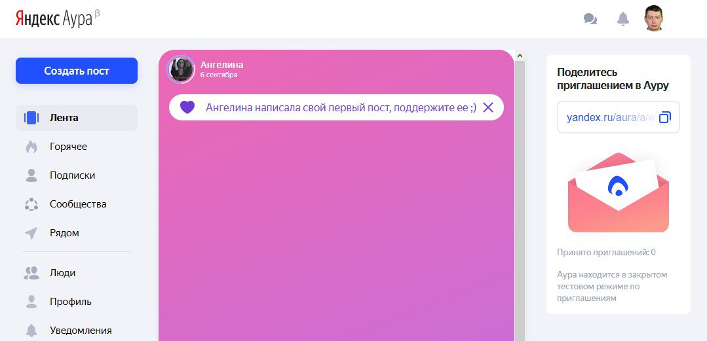Go to the Яндекс Аура logo home
707x341 pixels.
coord(58,18)
